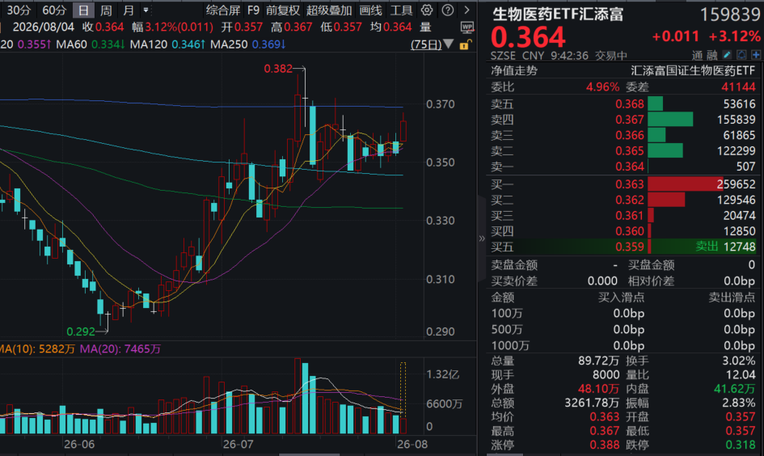Click the 卖四 price 0.367
The image size is (764, 456).
tap(630, 120)
